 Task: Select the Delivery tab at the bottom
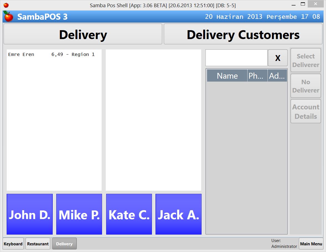coord(64,244)
